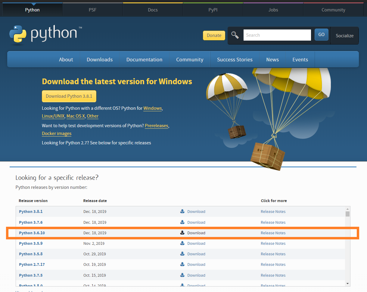
Task: Follow the Mac OS X link
Action: [76, 116]
